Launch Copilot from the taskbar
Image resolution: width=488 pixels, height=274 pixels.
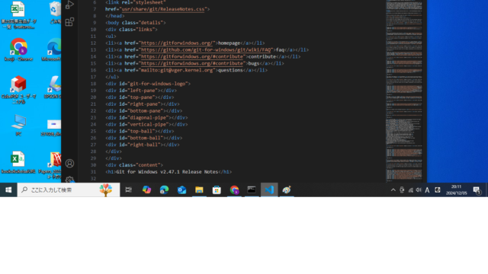point(146,190)
